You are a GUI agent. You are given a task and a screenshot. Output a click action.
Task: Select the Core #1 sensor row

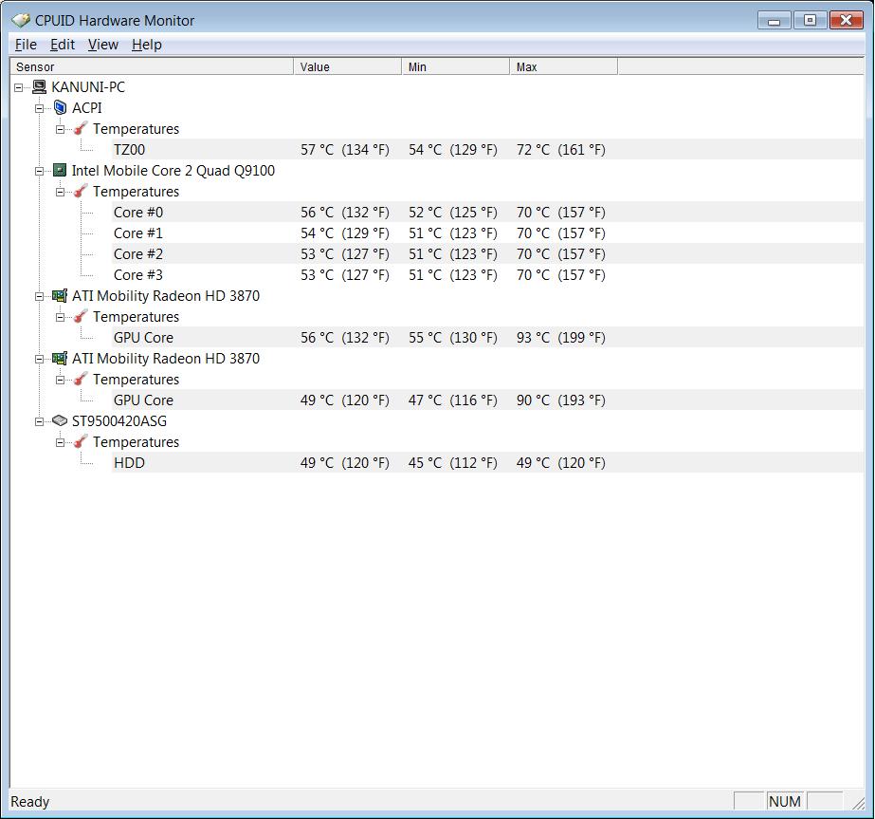coord(487,233)
